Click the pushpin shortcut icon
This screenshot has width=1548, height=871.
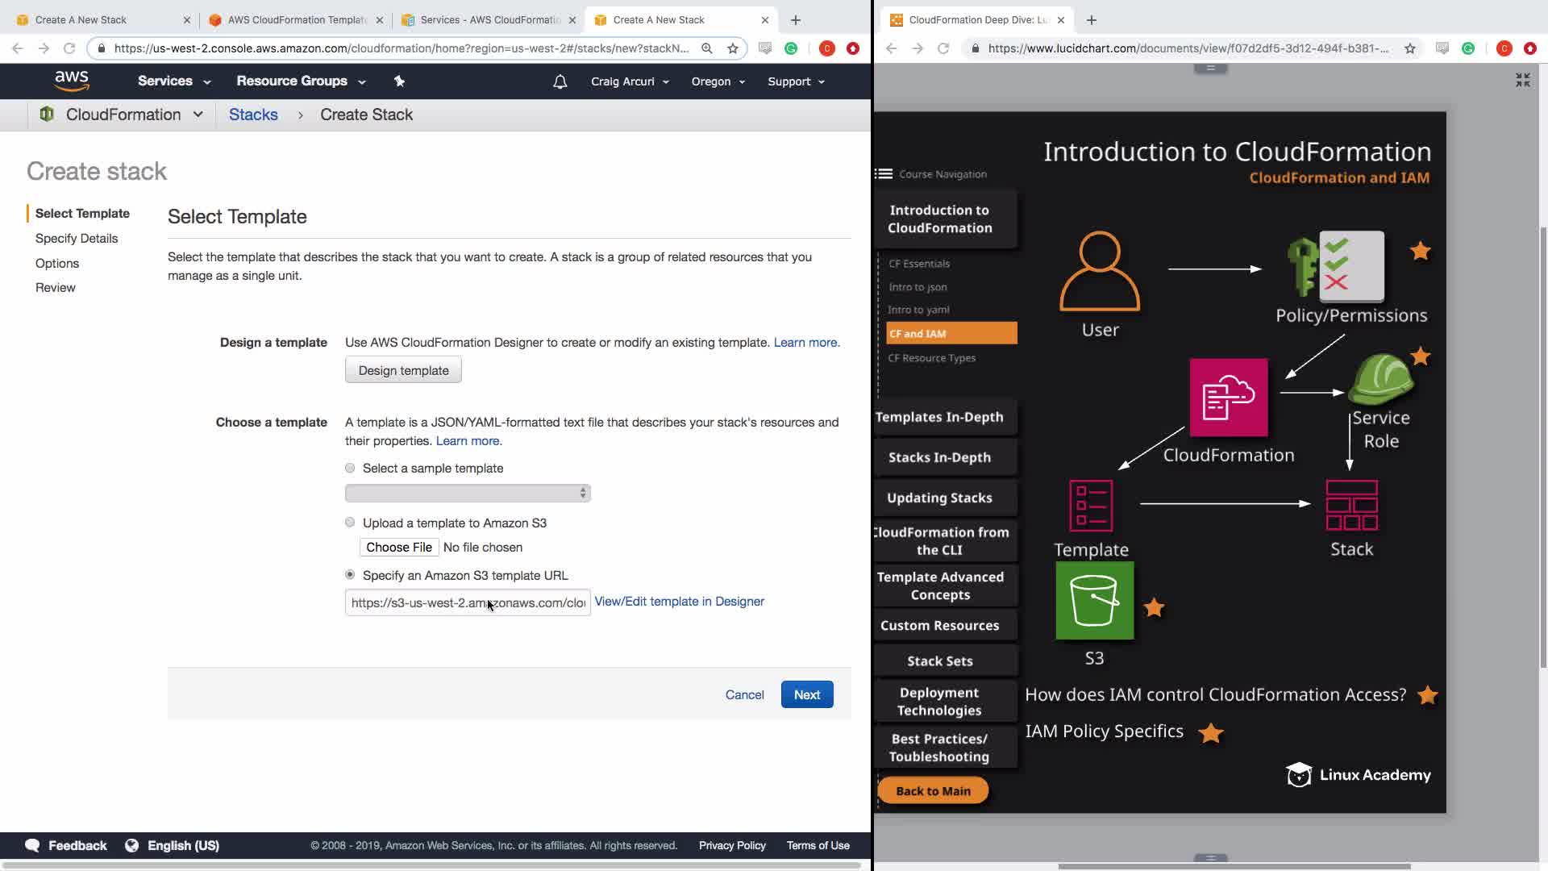click(x=399, y=81)
